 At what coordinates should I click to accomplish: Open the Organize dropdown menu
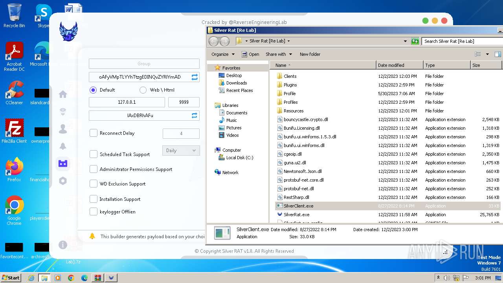point(223,54)
